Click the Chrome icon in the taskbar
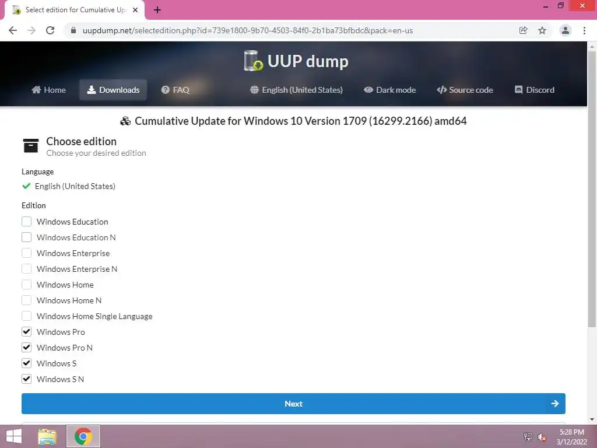 pyautogui.click(x=83, y=436)
